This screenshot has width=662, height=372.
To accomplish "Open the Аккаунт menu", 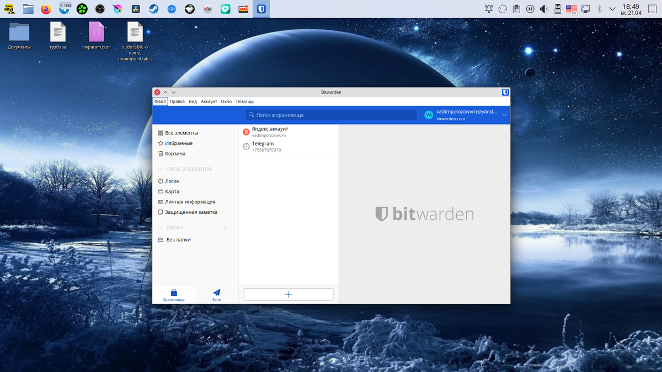I will click(x=209, y=101).
